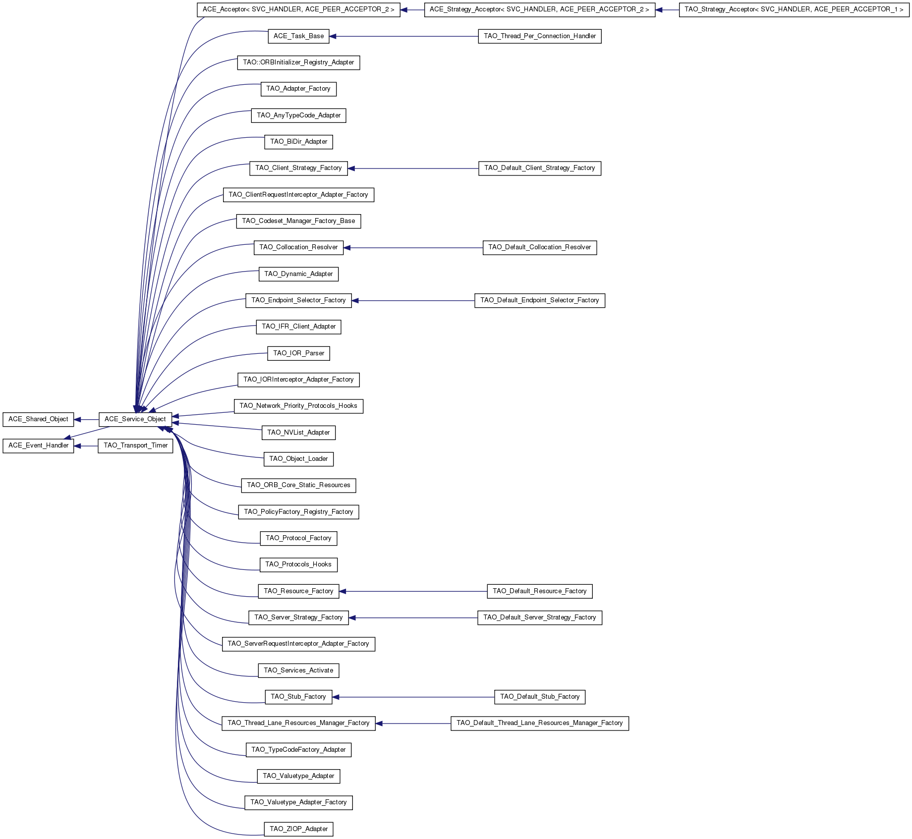Select the TAO_BiDir_Adapter box
912x839 pixels.
click(x=298, y=142)
